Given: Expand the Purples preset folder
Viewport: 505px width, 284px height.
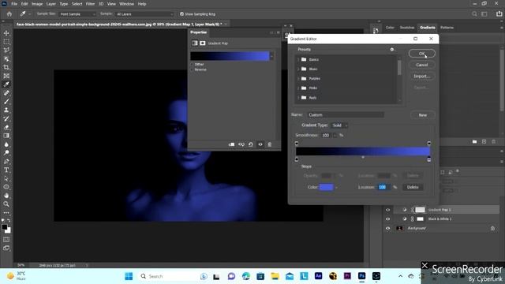Looking at the screenshot, I should coord(298,79).
